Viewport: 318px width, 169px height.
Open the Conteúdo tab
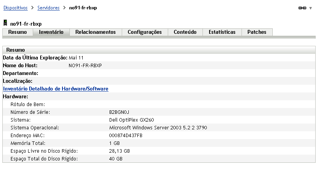pos(185,32)
